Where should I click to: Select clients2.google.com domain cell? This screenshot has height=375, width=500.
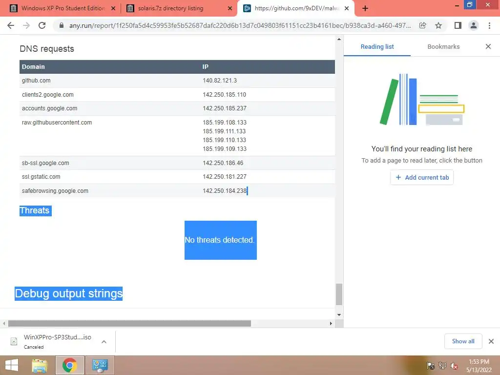[47, 94]
